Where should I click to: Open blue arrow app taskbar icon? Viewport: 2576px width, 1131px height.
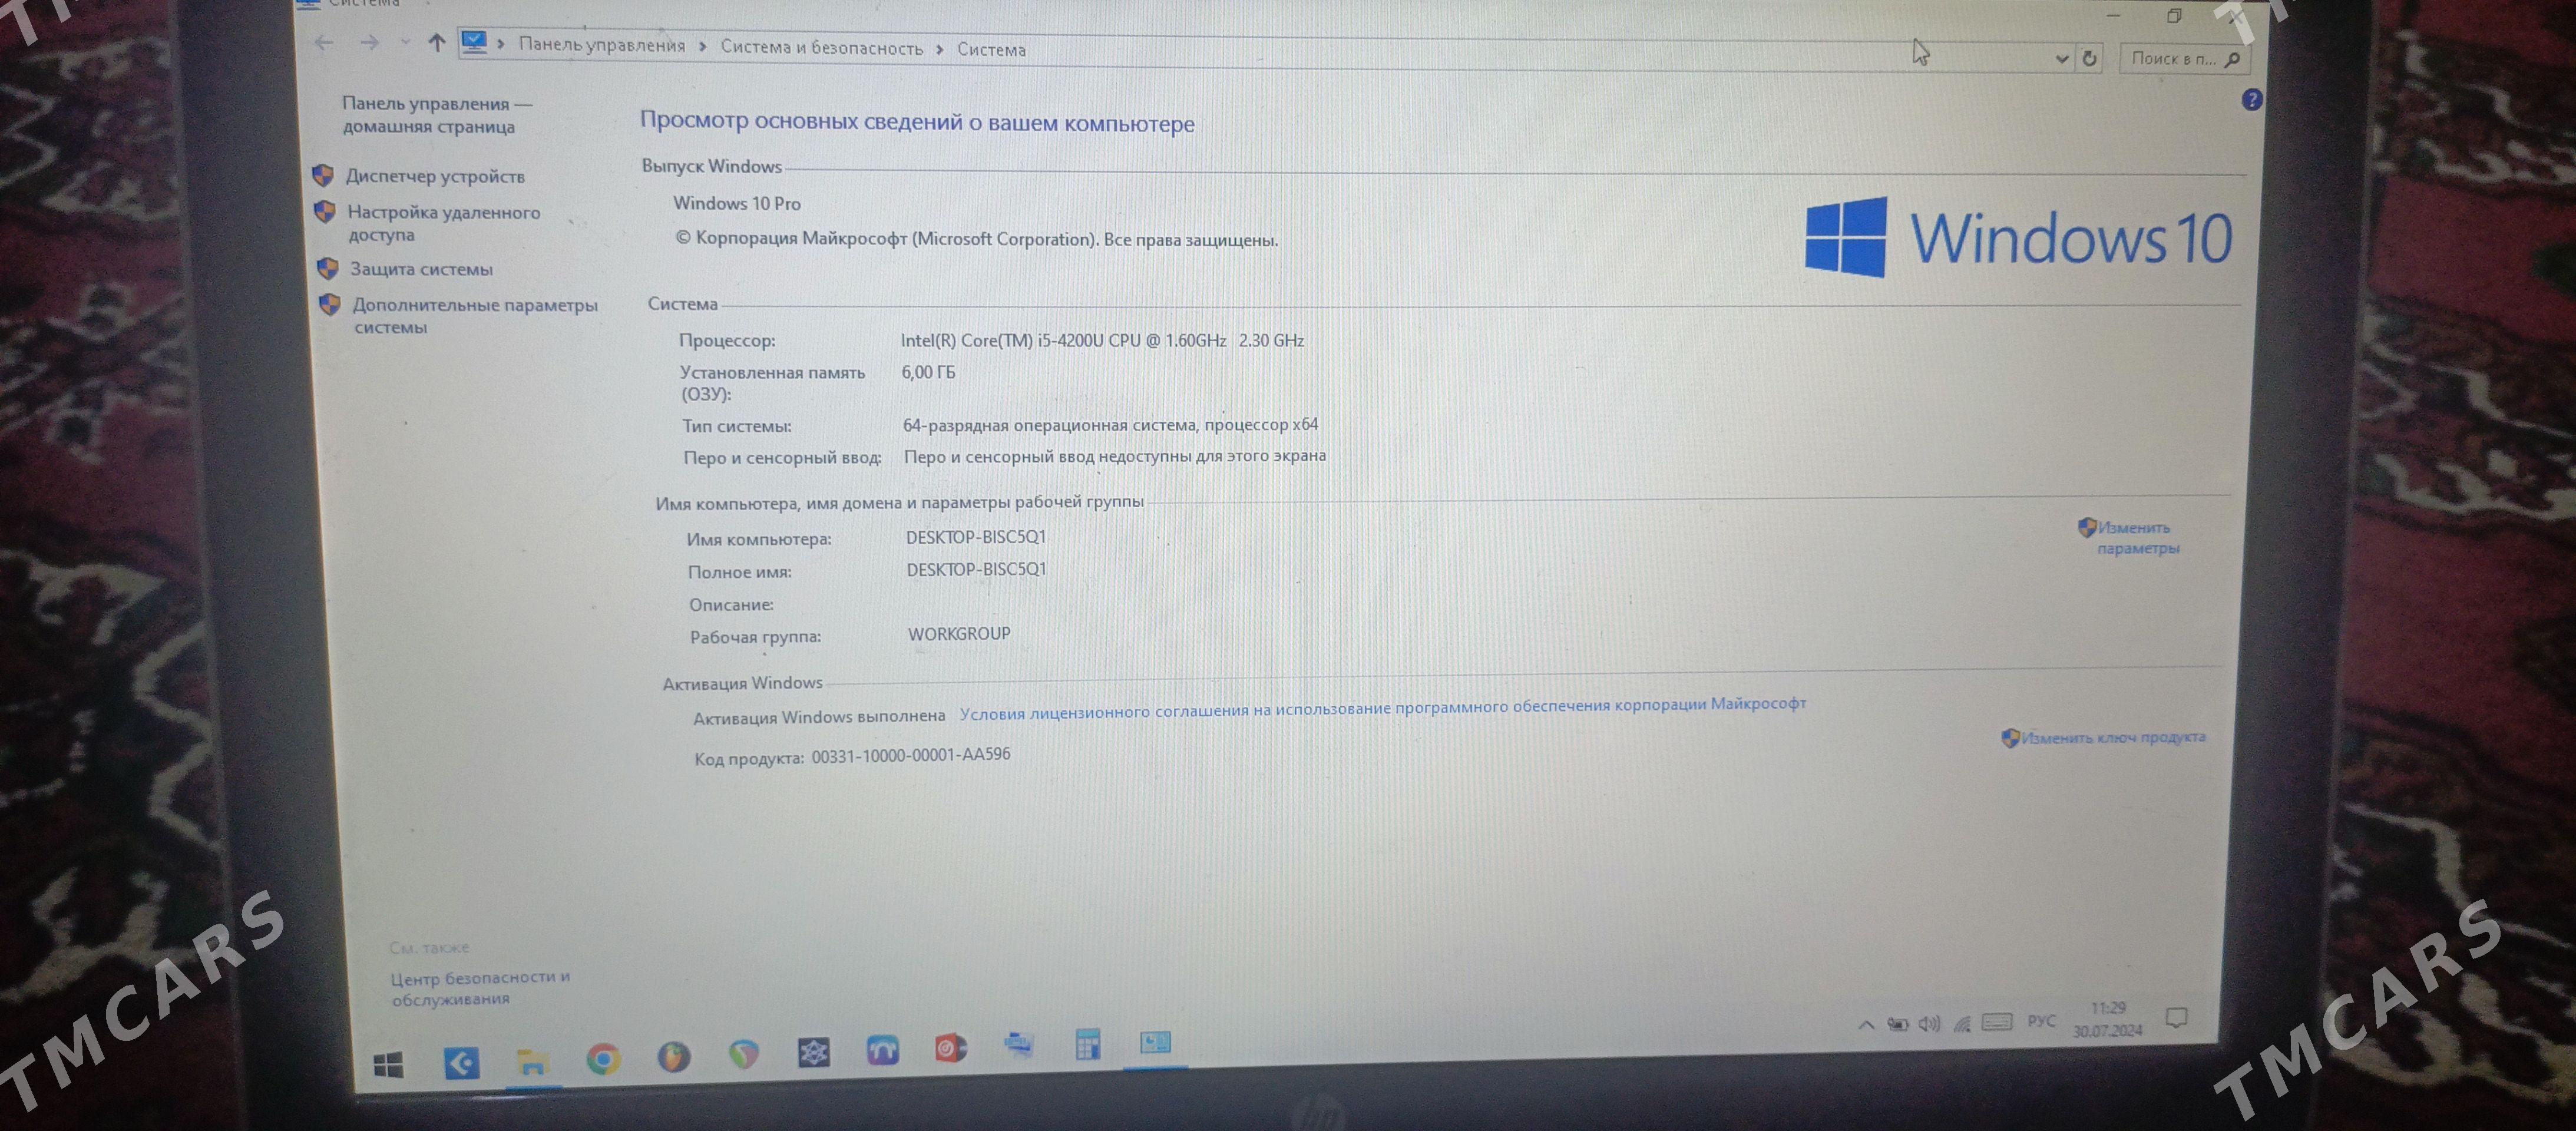pos(461,1062)
